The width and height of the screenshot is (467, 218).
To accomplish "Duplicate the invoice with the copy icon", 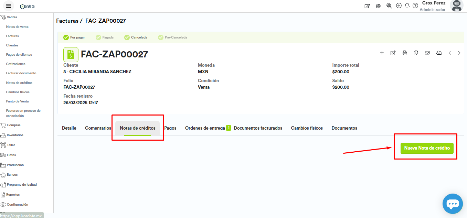I will (416, 53).
